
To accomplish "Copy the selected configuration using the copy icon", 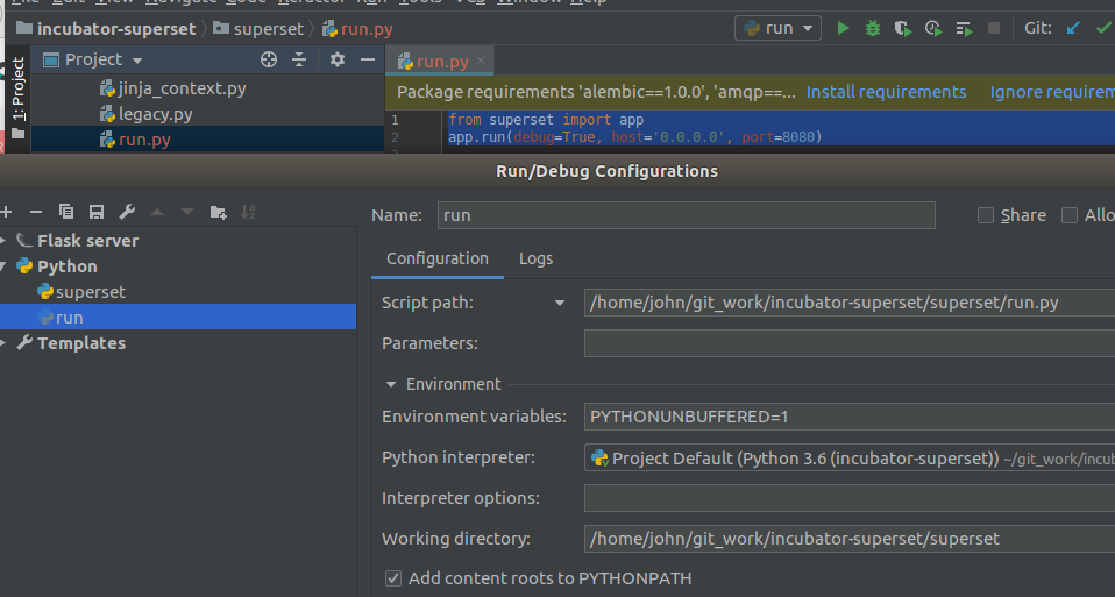I will 66,212.
